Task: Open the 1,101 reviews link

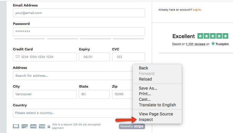Action: point(195,44)
